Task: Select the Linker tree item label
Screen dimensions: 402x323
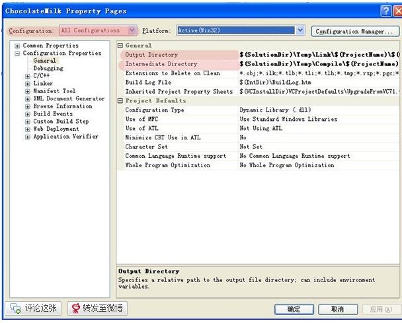Action: [x=43, y=83]
